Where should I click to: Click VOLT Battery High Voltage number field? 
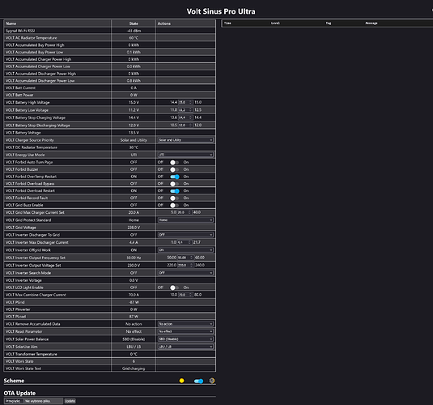coord(185,102)
